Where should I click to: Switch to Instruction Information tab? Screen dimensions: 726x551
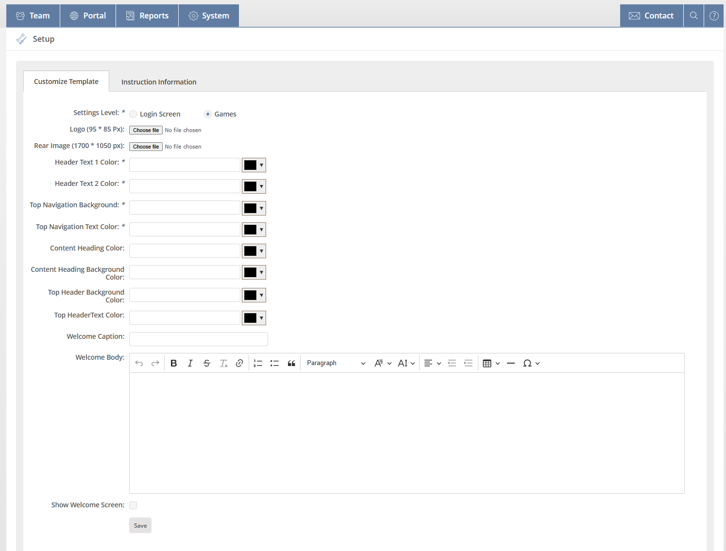(159, 82)
